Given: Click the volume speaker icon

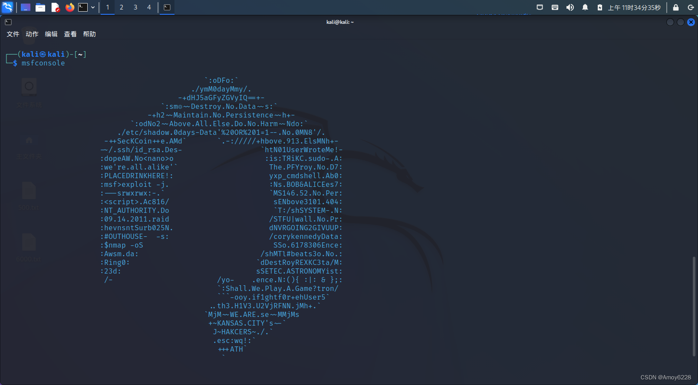Looking at the screenshot, I should (x=570, y=7).
